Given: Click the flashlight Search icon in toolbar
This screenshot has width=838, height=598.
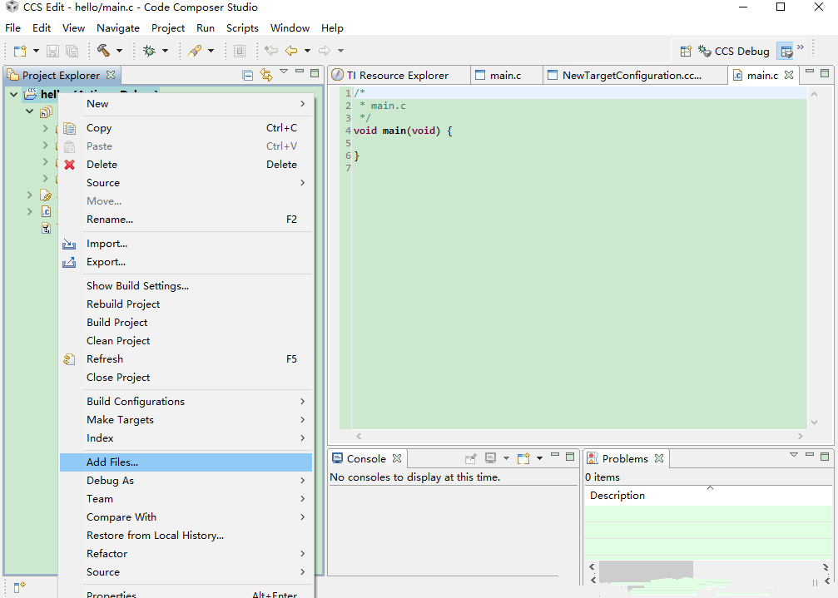Looking at the screenshot, I should 195,51.
